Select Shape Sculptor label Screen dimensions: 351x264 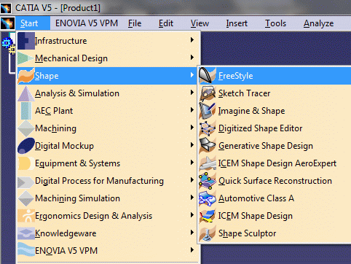247,233
